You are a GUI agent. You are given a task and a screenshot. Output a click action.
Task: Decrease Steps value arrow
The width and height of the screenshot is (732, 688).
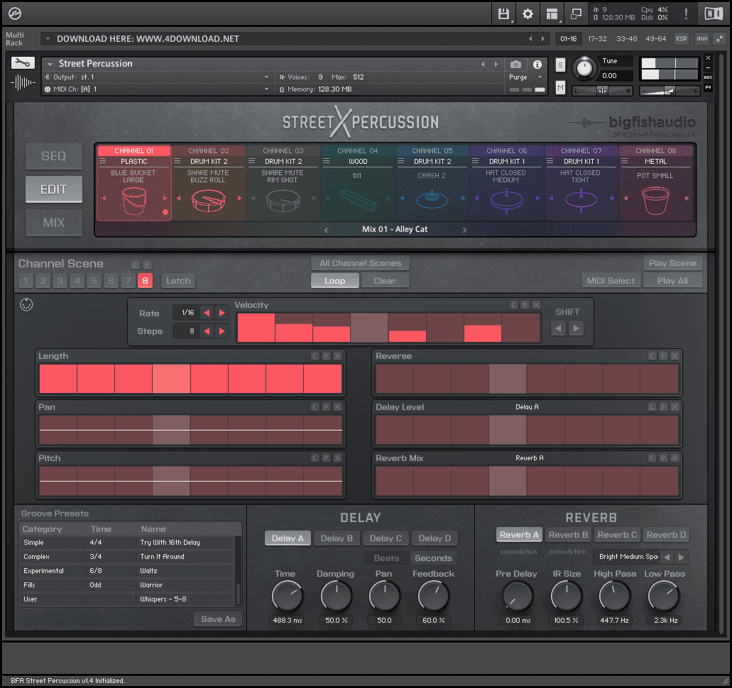click(207, 331)
